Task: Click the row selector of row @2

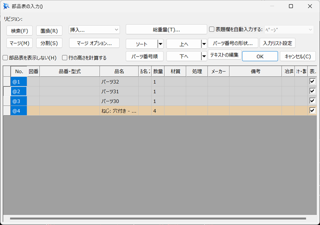Action: click(x=7, y=92)
